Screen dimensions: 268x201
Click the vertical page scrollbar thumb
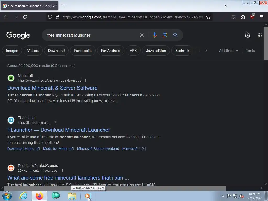click(x=266, y=43)
